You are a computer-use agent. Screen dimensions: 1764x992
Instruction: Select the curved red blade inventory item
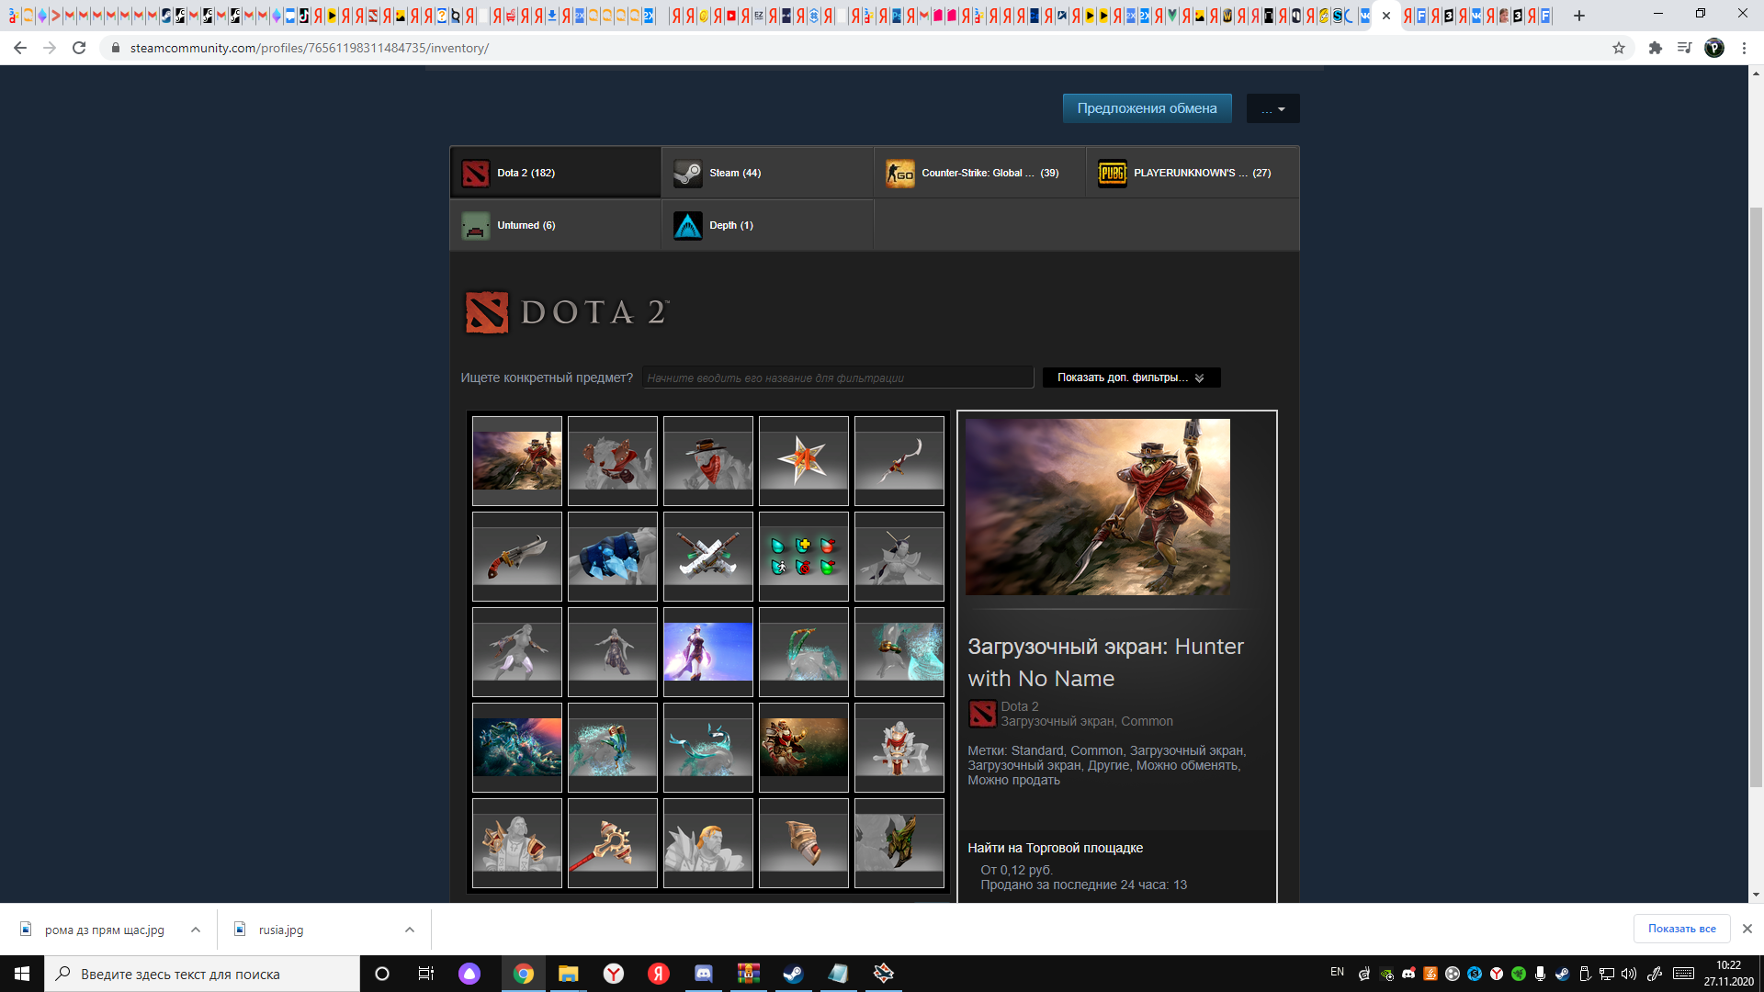(899, 461)
